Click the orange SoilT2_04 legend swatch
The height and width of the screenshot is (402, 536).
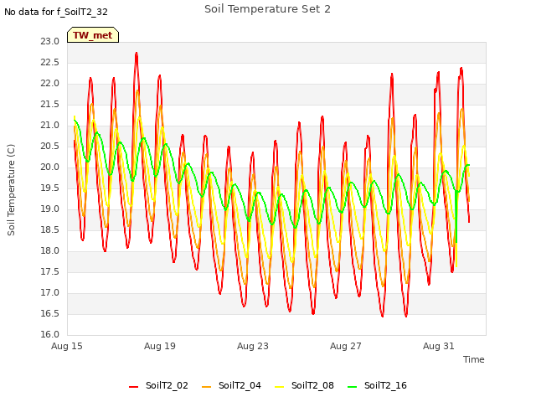coord(207,387)
